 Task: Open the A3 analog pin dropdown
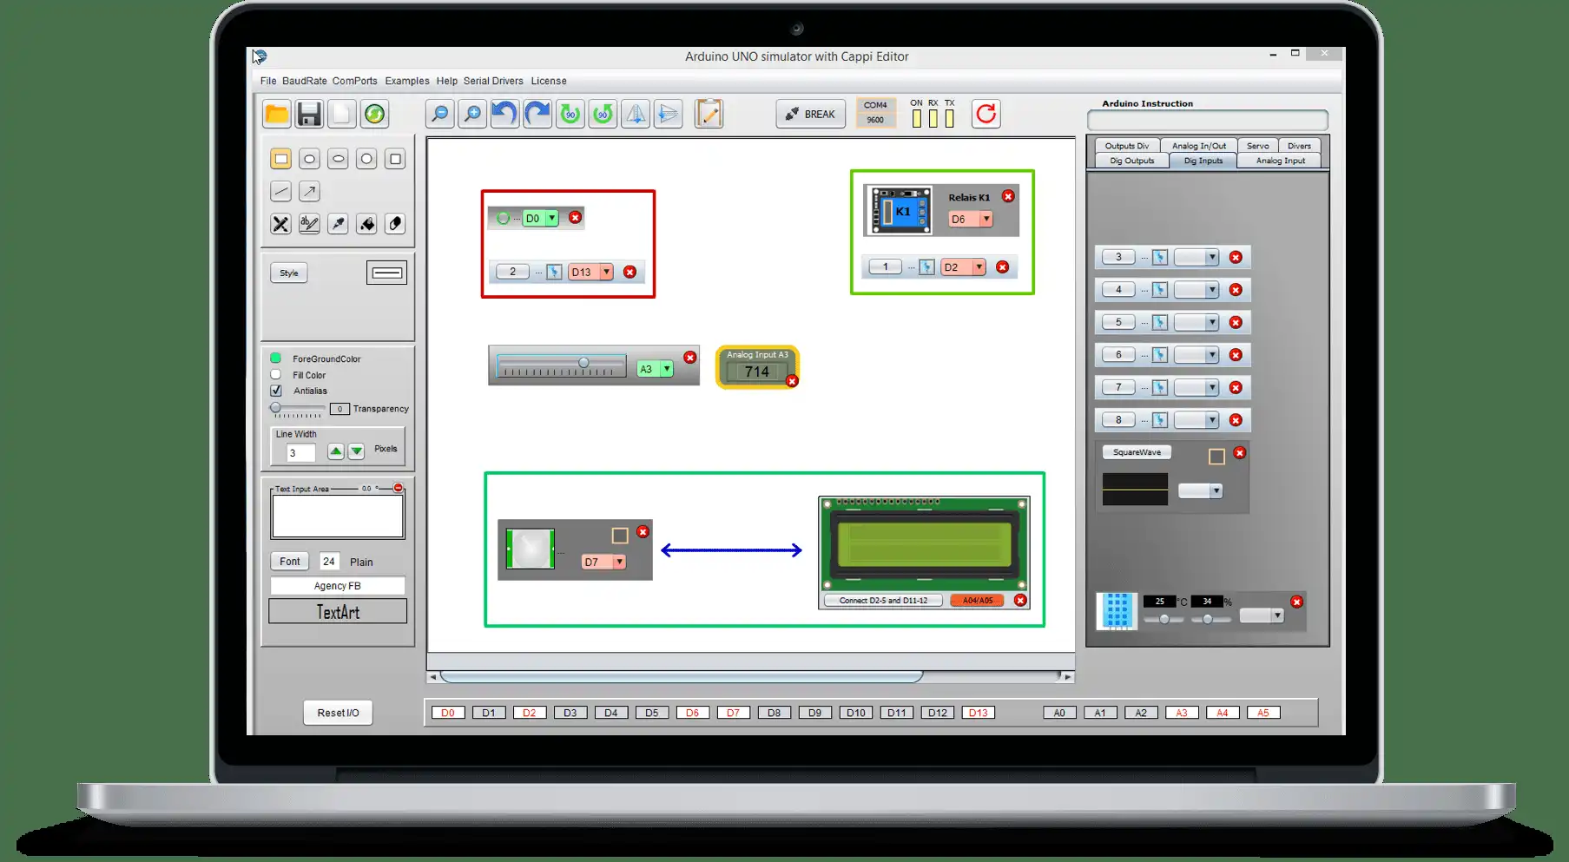click(667, 369)
